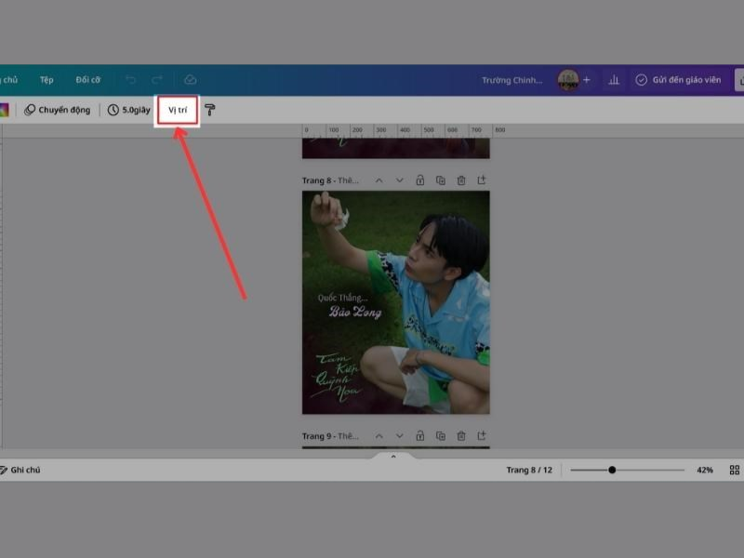Delete page Trang 8 with trash icon
Screen dimensions: 744x558
(461, 179)
